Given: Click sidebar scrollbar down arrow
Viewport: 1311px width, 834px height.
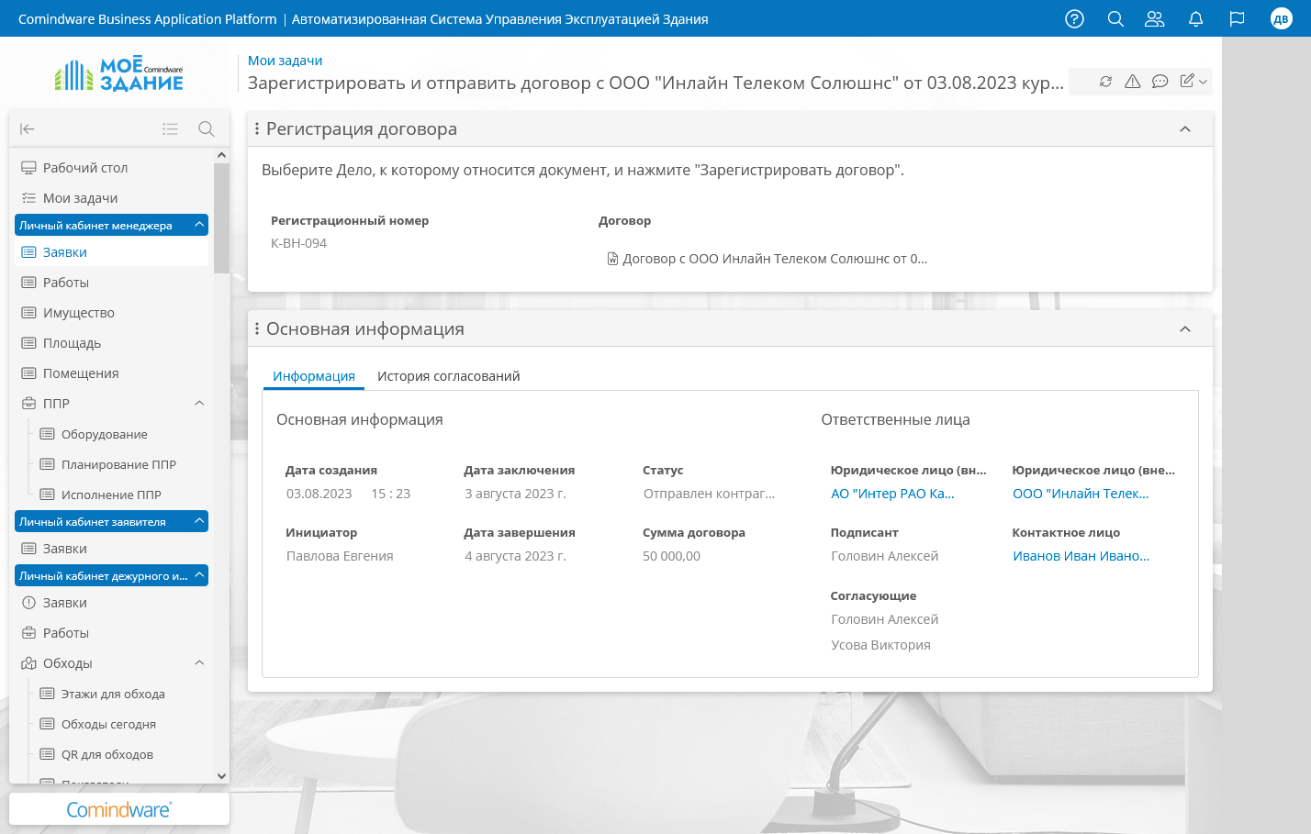Looking at the screenshot, I should pos(221,776).
